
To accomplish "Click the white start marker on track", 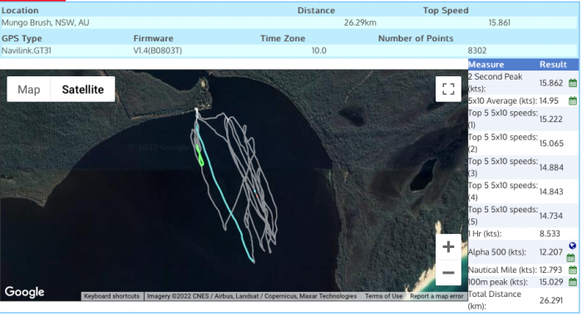I will (x=197, y=109).
